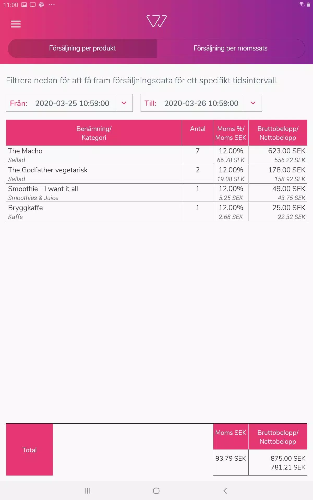Click the Total label box
The height and width of the screenshot is (500, 313).
pos(29,450)
